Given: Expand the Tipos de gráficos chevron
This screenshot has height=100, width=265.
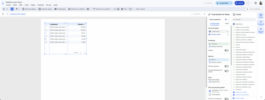Looking at the screenshot, I should tap(229, 20).
